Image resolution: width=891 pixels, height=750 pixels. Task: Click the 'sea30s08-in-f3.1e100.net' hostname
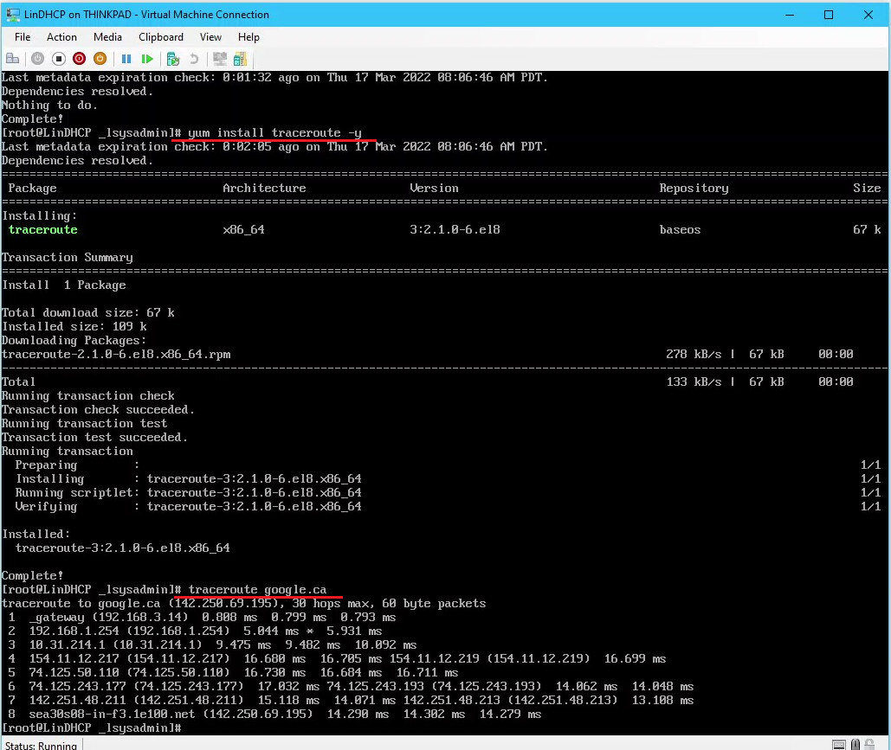(112, 715)
